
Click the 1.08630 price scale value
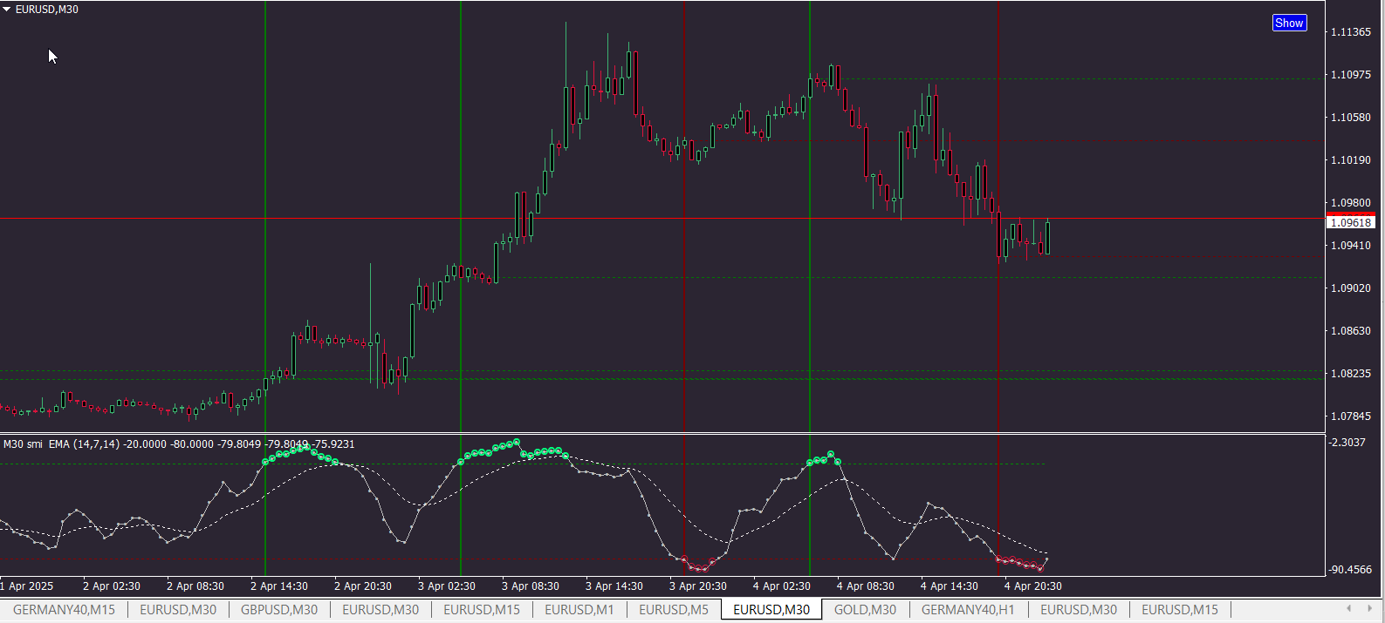coord(1350,331)
